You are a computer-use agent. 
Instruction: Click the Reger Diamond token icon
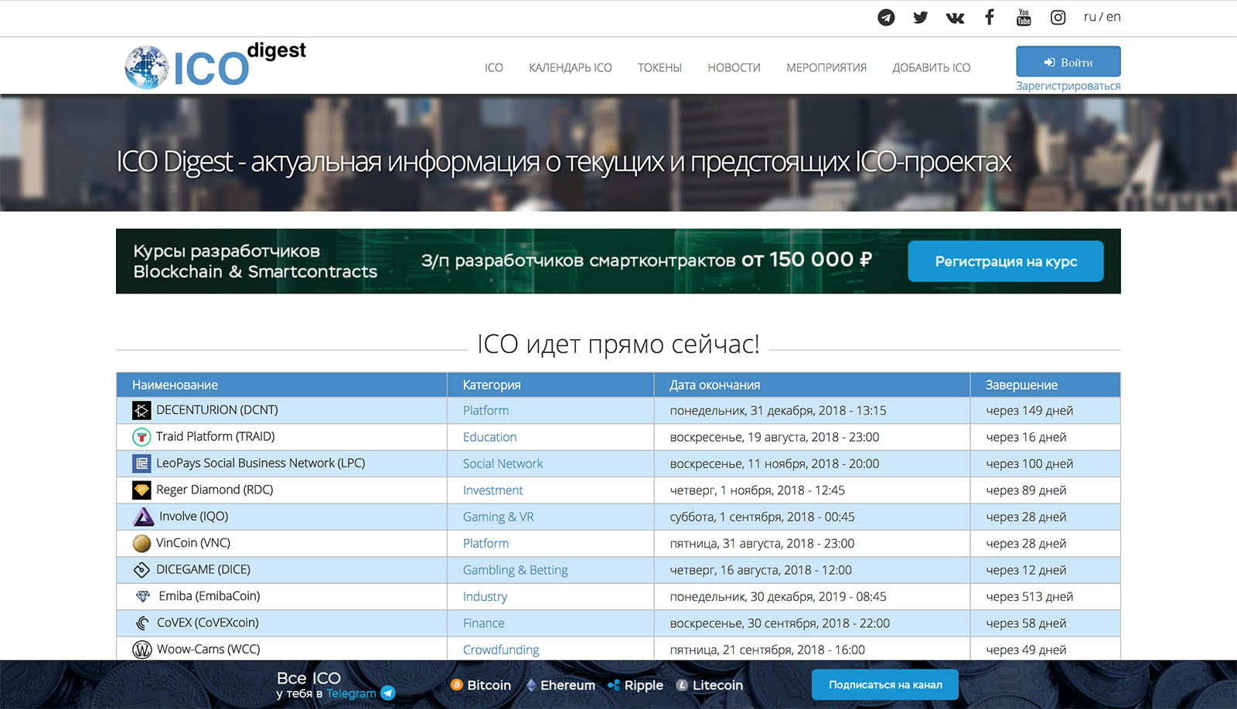pyautogui.click(x=141, y=490)
